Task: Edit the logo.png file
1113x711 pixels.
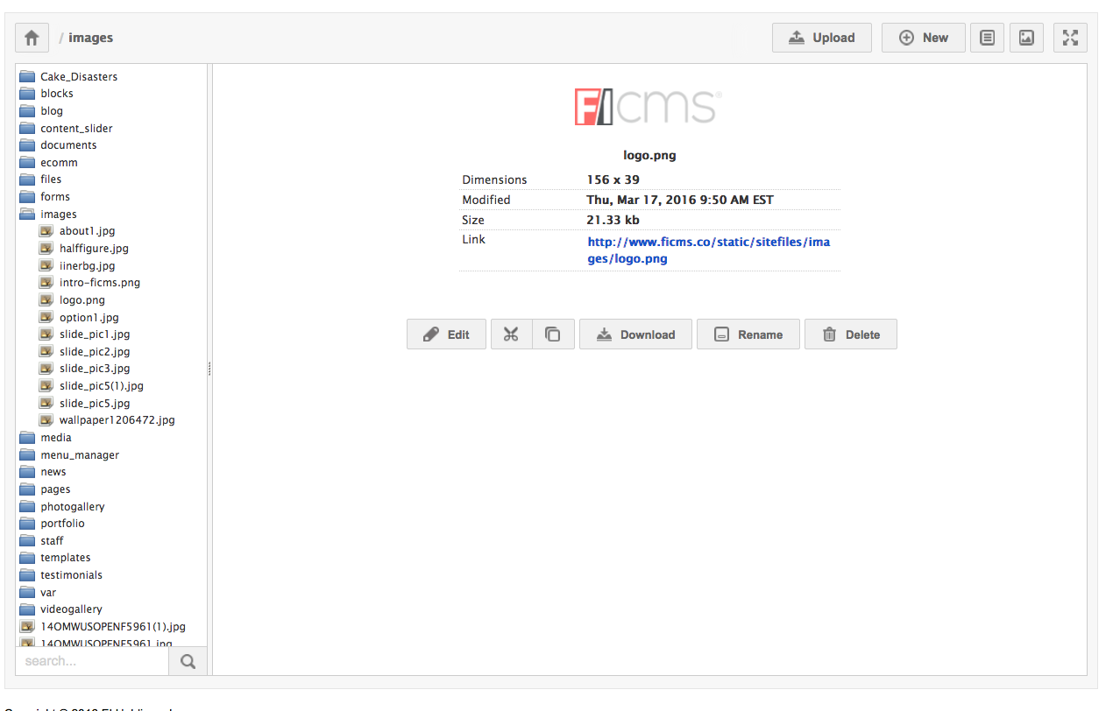Action: pyautogui.click(x=446, y=334)
